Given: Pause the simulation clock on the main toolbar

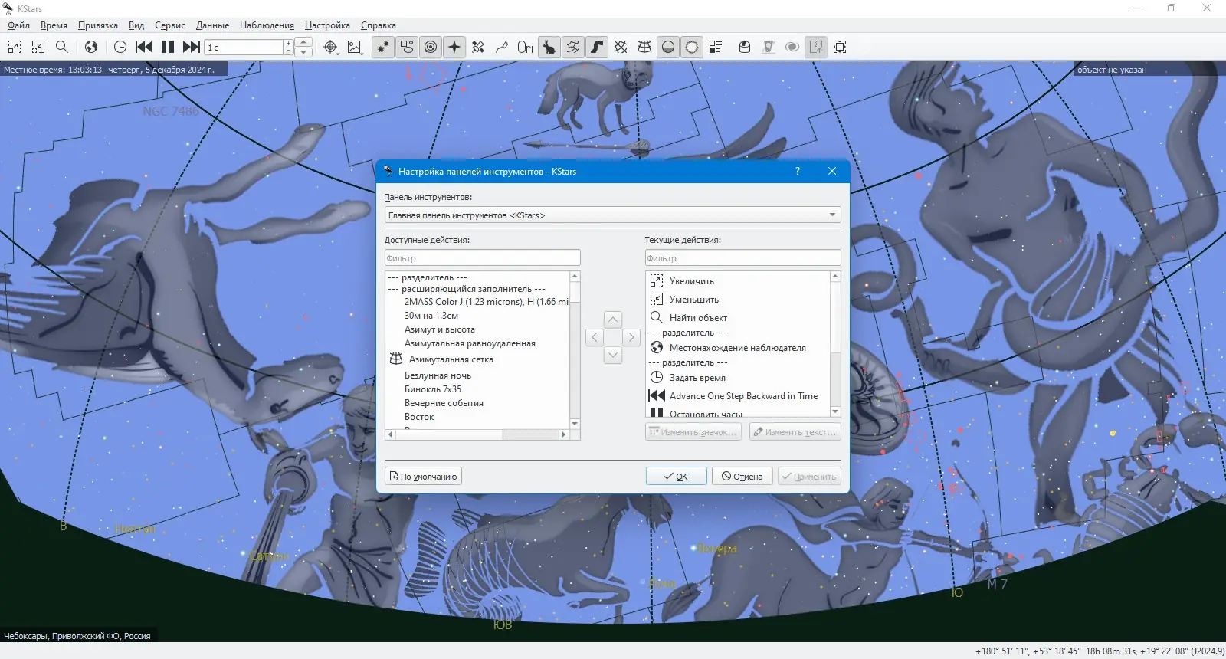Looking at the screenshot, I should click(x=168, y=47).
